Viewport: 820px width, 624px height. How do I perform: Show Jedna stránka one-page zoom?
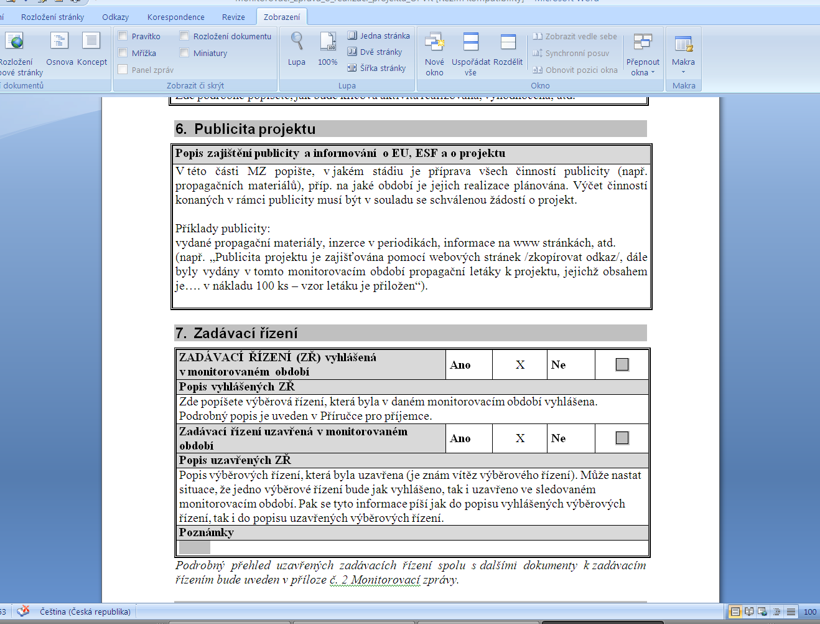pyautogui.click(x=378, y=35)
